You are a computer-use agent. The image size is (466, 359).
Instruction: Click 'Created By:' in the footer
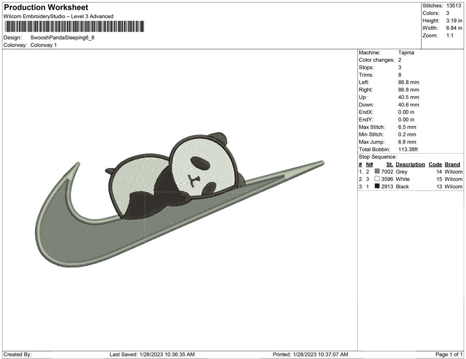click(x=17, y=354)
